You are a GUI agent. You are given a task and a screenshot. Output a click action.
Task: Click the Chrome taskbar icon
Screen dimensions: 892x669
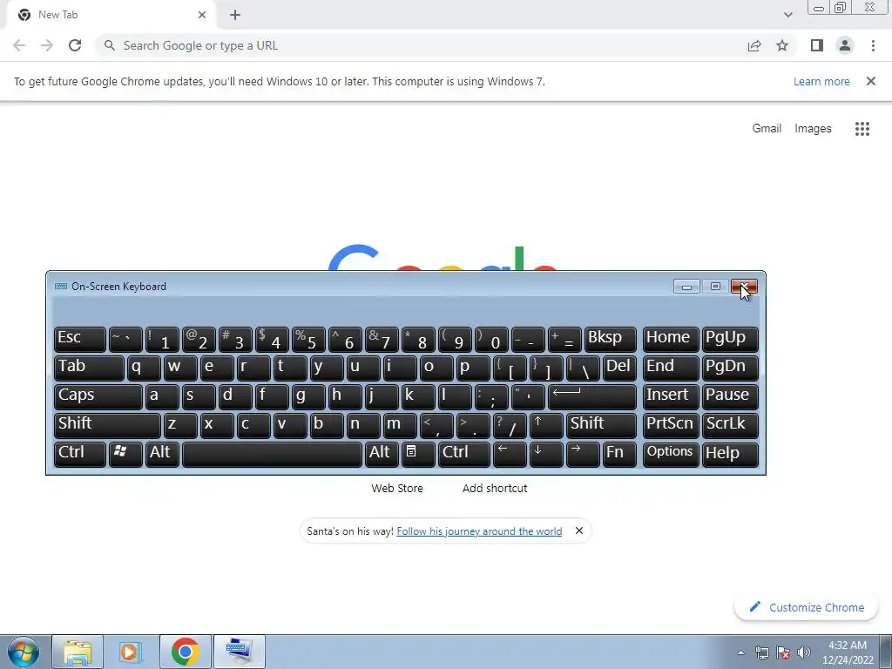185,652
